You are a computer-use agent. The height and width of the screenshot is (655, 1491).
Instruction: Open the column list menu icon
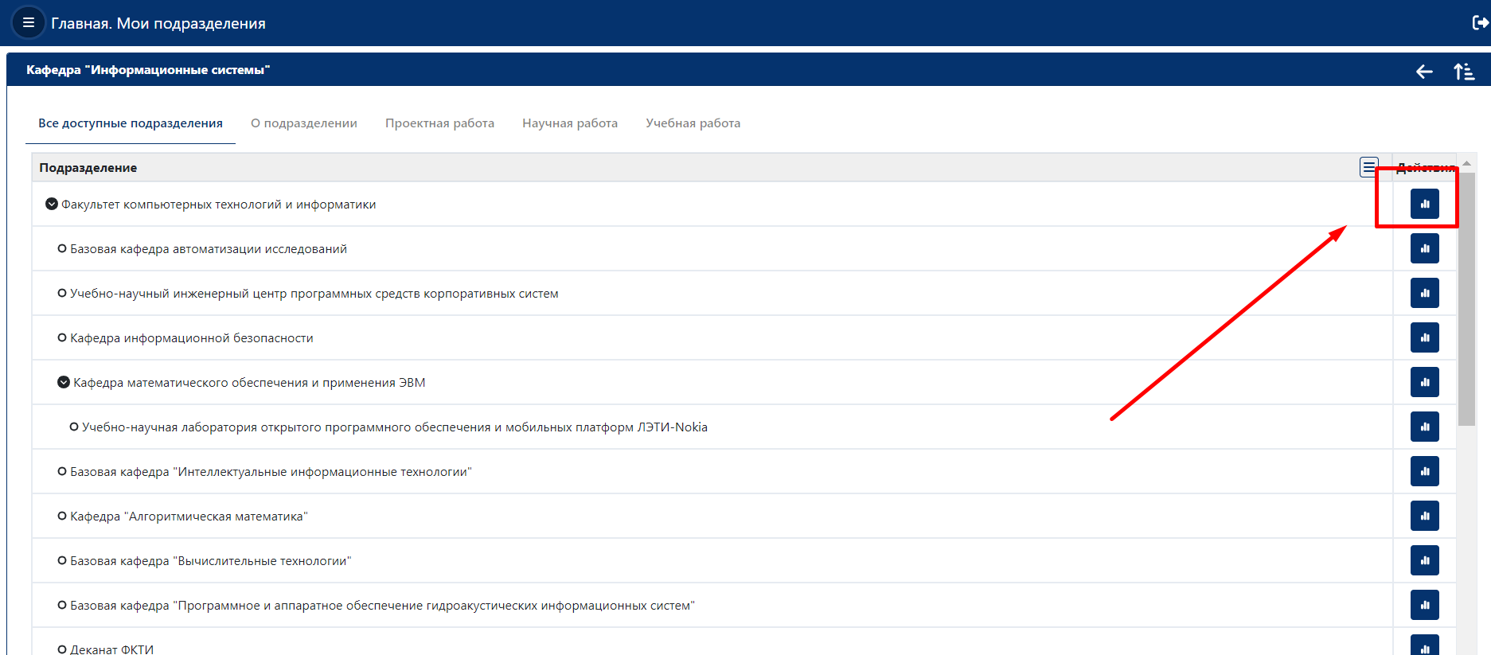(x=1368, y=167)
